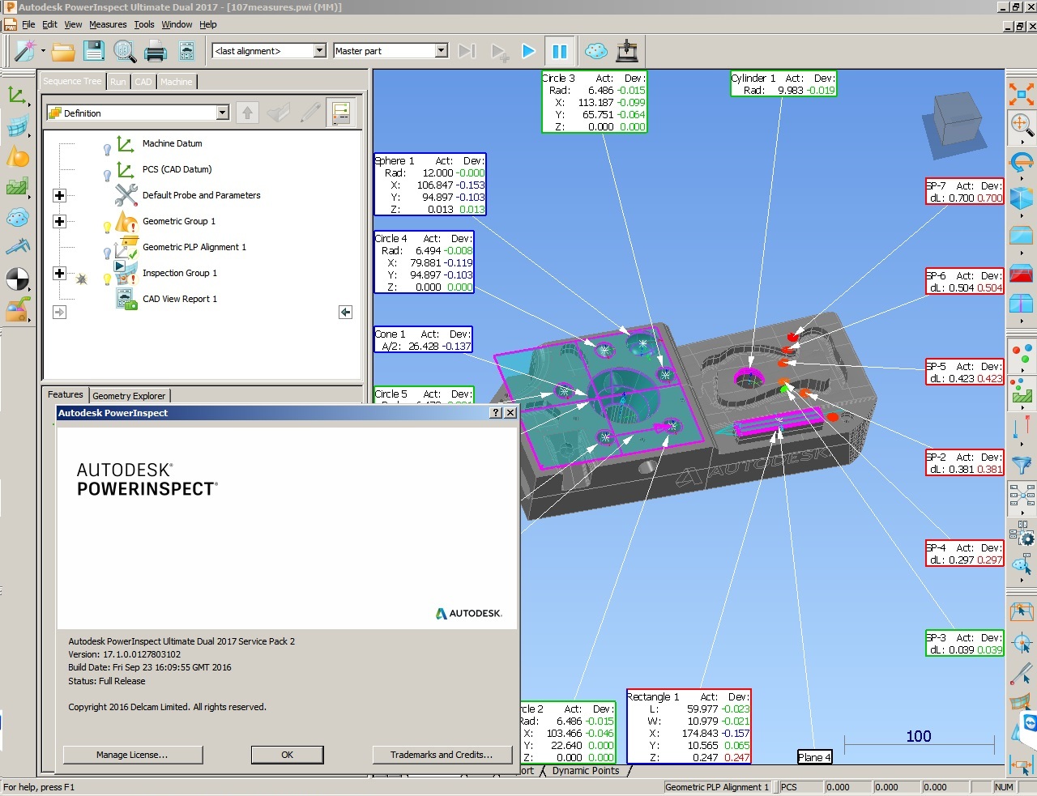Viewport: 1037px width, 796px height.
Task: Open Trademarks and Credits
Action: point(442,755)
